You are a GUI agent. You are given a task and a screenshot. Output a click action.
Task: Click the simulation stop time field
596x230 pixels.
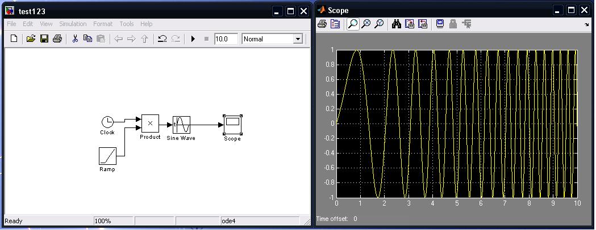coord(226,39)
